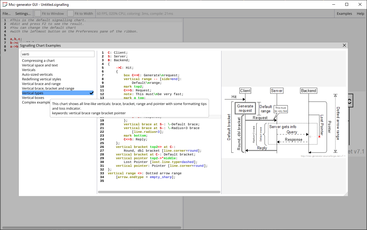This screenshot has width=367, height=230.
Task: Minimize the Msc-generator window
Action: (x=333, y=5)
